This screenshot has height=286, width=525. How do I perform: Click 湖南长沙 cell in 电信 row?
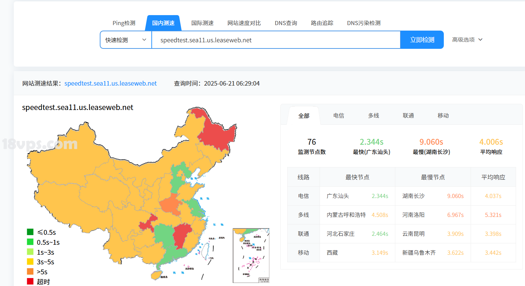click(414, 196)
